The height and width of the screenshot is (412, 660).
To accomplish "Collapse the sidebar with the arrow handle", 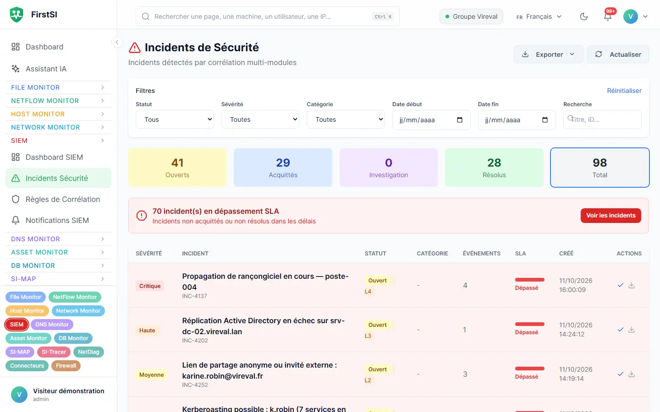I will (x=117, y=42).
